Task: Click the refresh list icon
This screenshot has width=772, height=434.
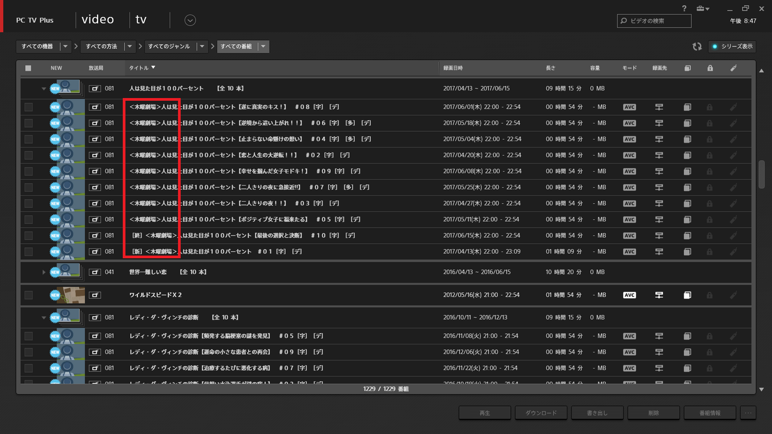Action: click(x=696, y=47)
